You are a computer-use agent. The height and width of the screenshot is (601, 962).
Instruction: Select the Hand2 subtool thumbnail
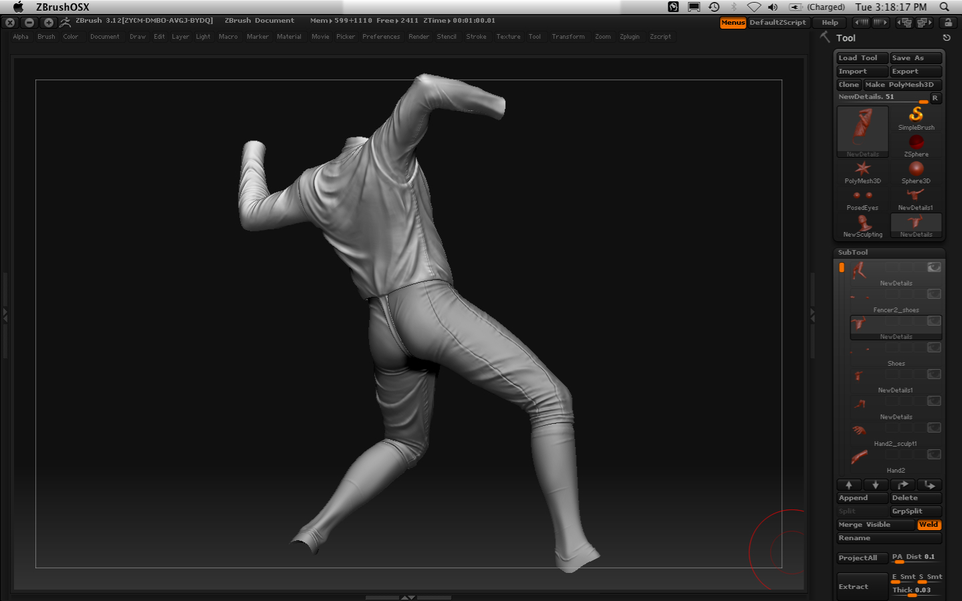pyautogui.click(x=859, y=457)
